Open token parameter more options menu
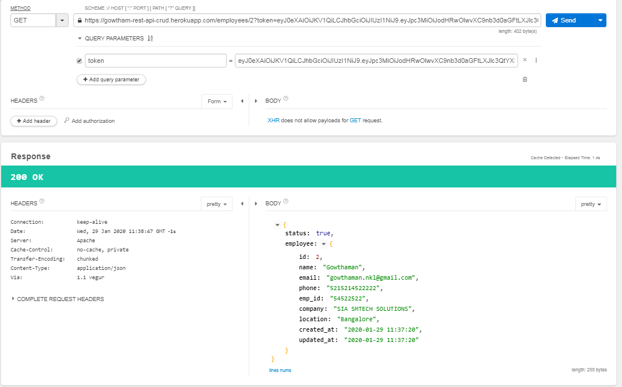 (536, 60)
